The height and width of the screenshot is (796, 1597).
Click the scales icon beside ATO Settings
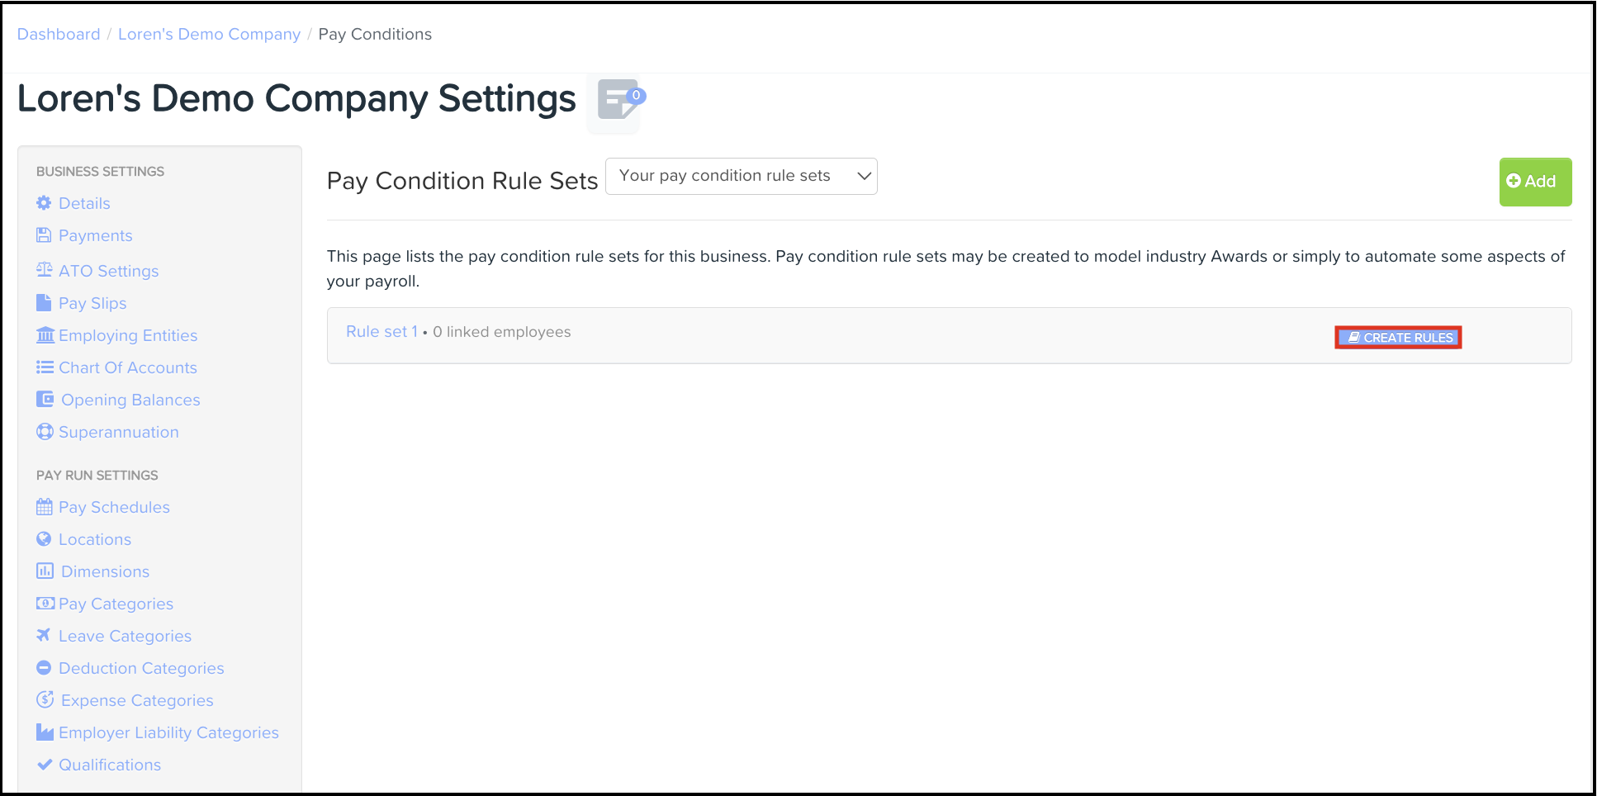[x=44, y=270]
